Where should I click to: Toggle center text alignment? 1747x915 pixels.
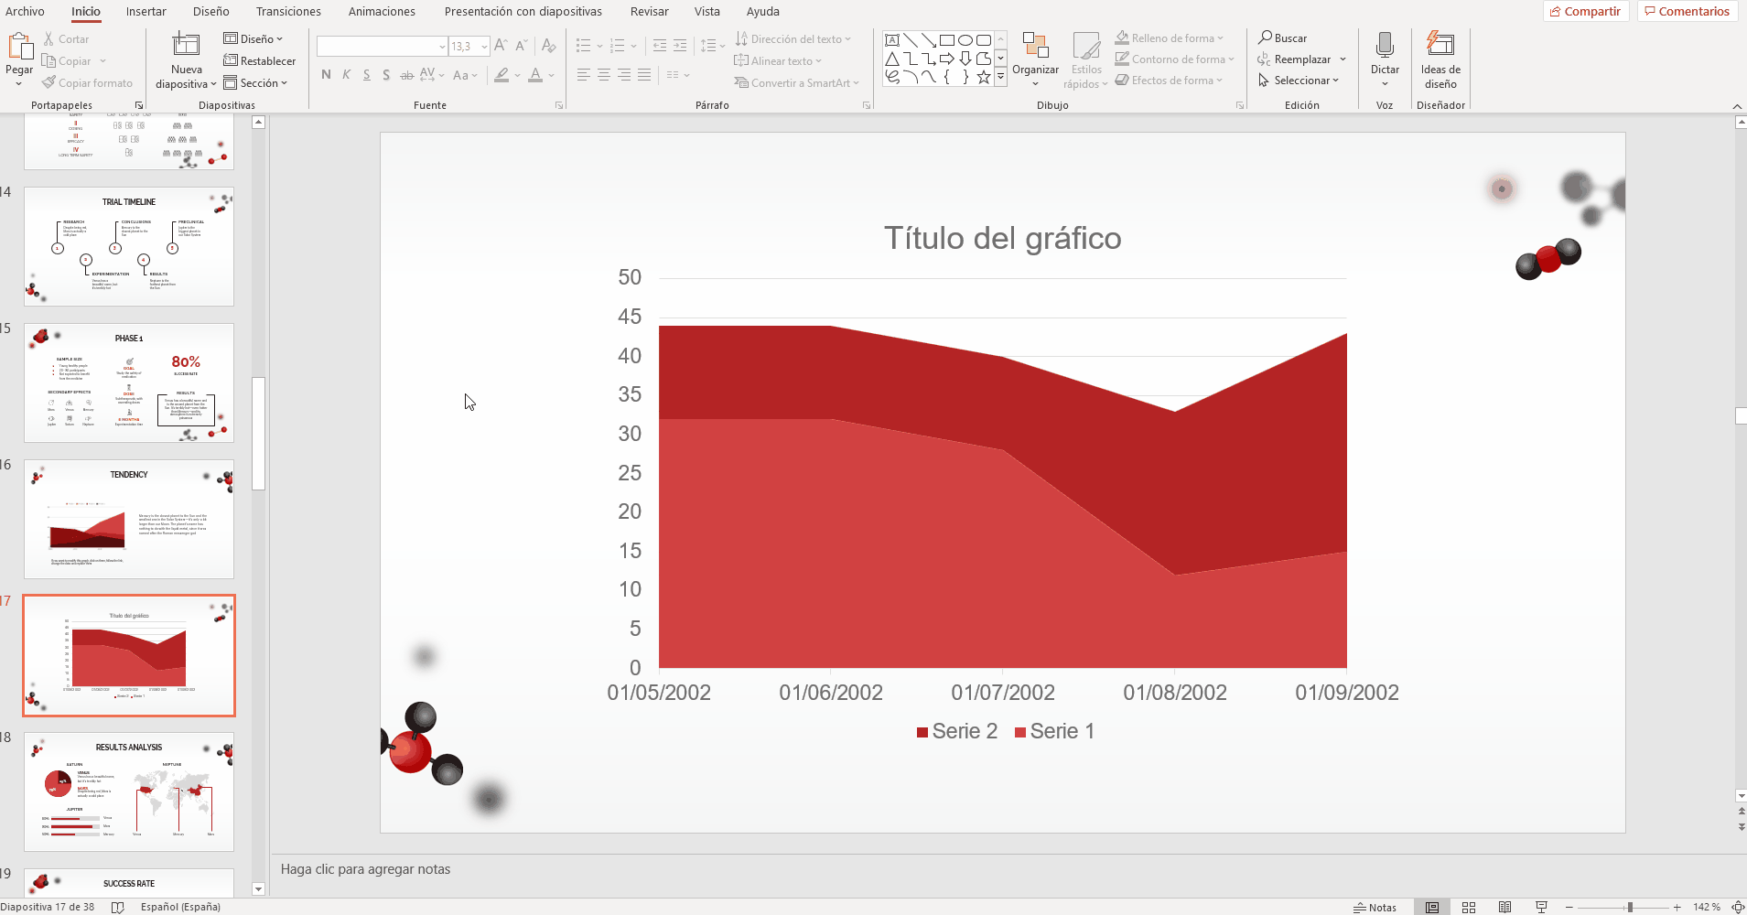pos(603,75)
